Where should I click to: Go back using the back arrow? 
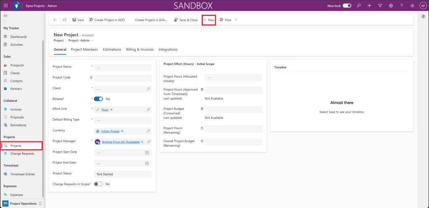pyautogui.click(x=55, y=20)
